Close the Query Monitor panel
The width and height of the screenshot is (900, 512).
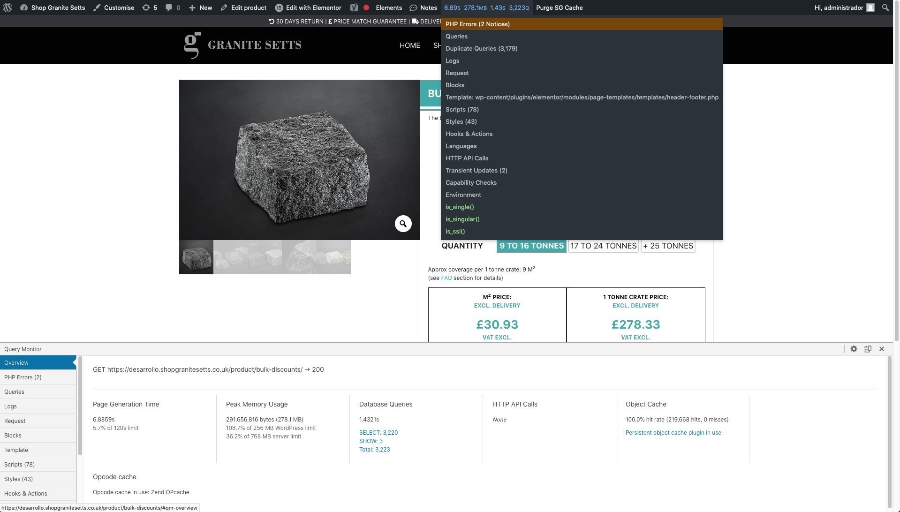[882, 349]
